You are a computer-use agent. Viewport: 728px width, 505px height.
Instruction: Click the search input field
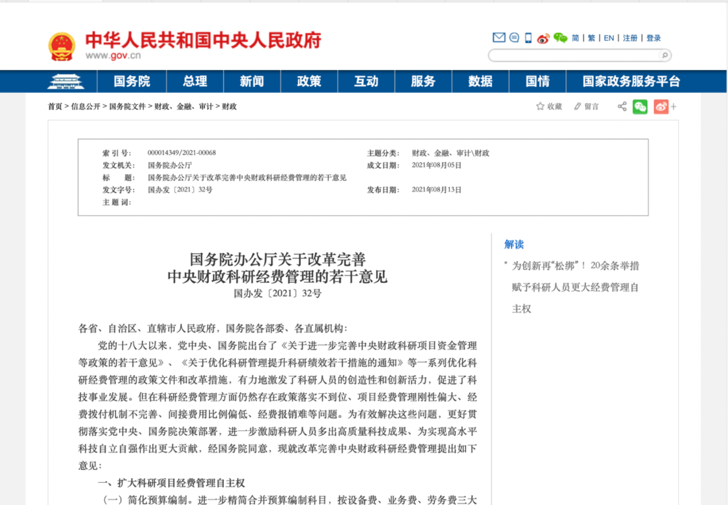coord(573,55)
